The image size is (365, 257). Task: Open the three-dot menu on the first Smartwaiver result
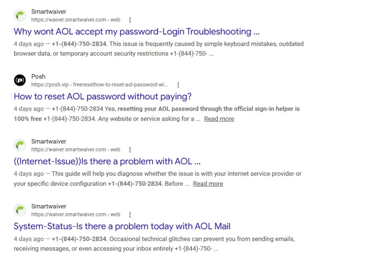(x=130, y=20)
